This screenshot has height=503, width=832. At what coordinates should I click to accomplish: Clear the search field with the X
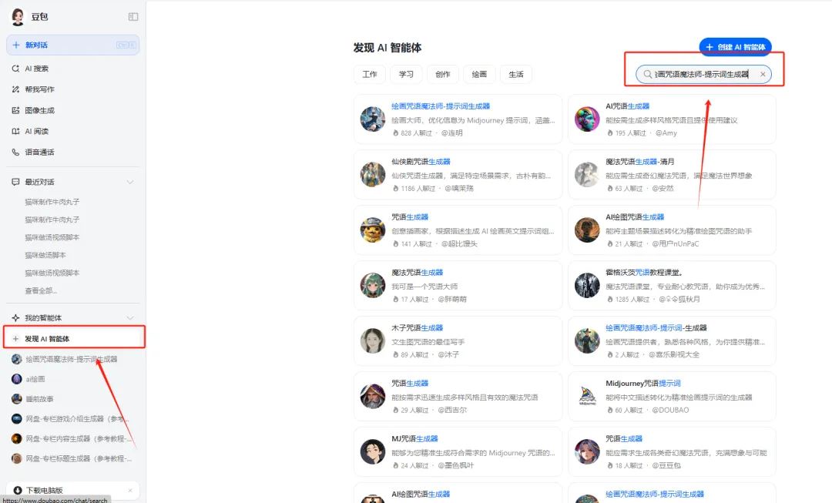(763, 74)
